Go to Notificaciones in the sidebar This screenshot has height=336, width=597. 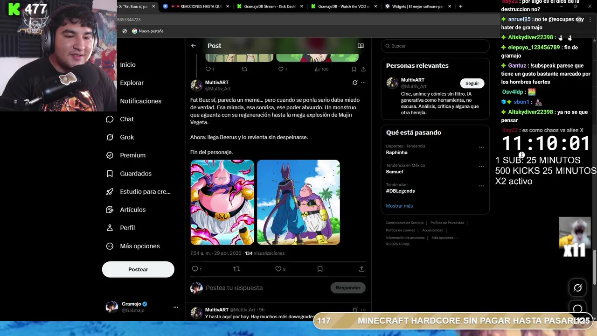141,101
